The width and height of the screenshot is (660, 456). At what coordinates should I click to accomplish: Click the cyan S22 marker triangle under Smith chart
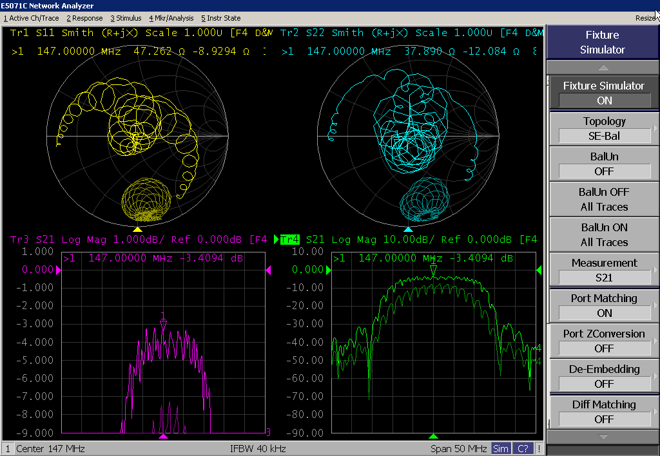click(407, 229)
